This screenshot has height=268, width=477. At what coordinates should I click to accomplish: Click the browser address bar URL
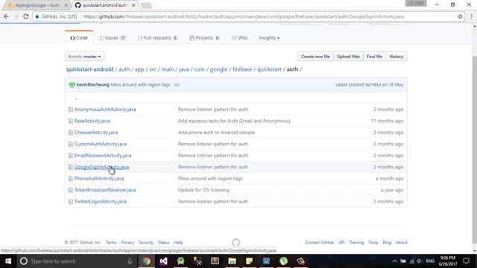click(244, 16)
